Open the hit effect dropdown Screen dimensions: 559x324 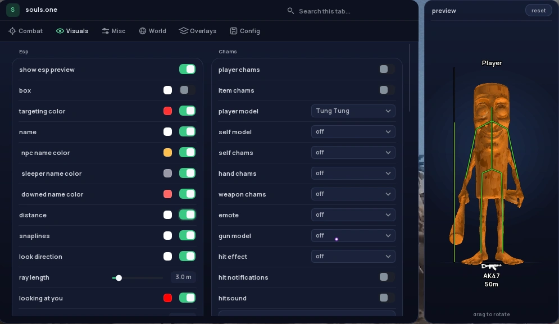coord(353,256)
